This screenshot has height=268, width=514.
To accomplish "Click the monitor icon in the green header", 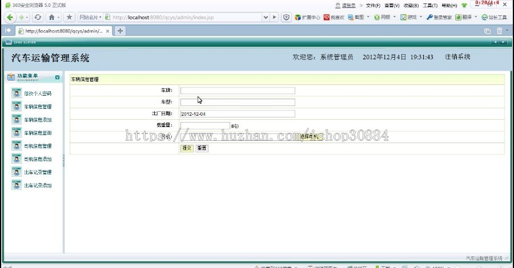I will (9, 42).
